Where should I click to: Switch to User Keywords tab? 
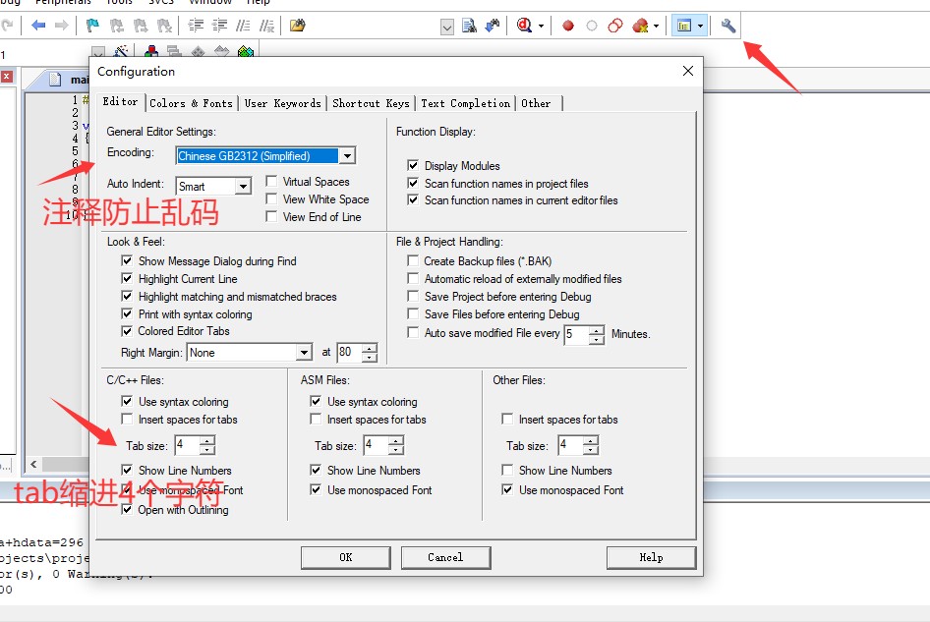tap(282, 103)
